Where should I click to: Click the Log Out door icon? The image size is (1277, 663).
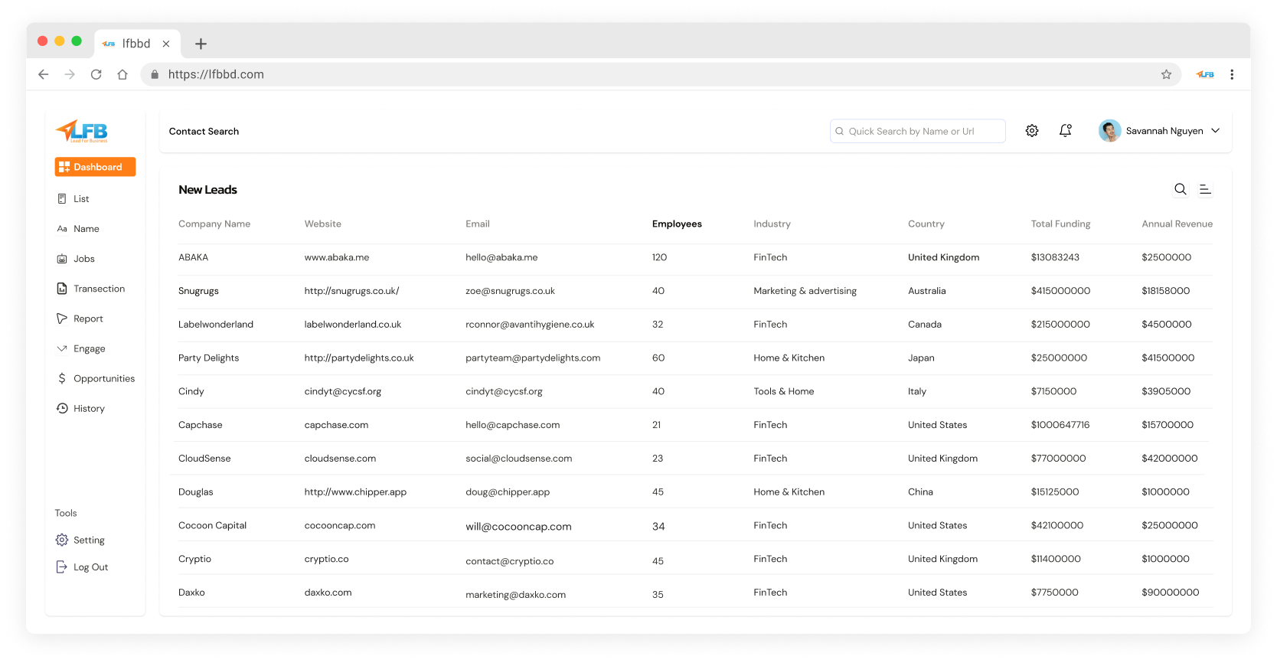62,567
